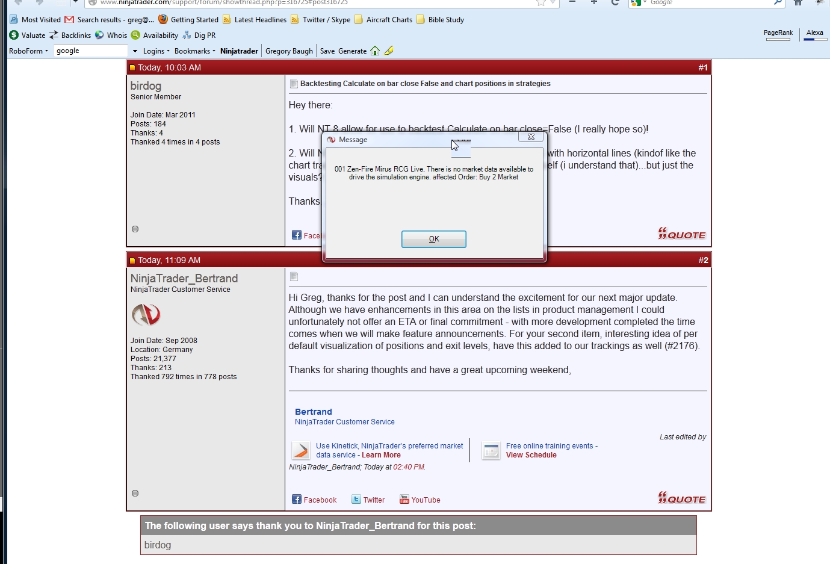This screenshot has height=564, width=830.
Task: Click the browser address bar URL
Action: click(224, 2)
